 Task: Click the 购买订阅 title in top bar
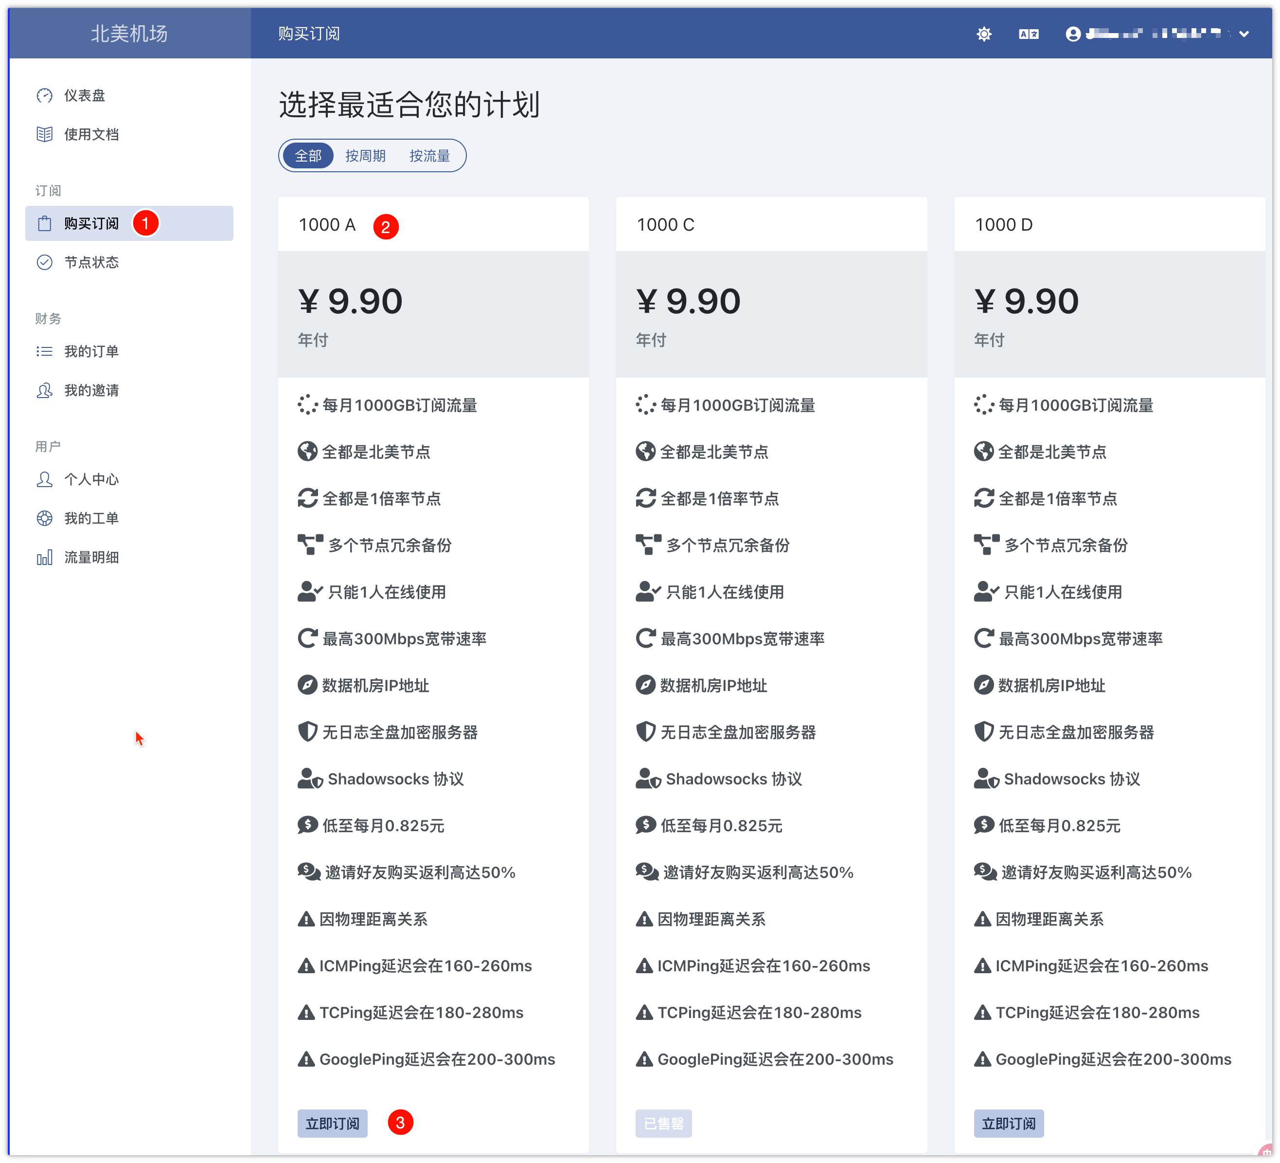[308, 34]
